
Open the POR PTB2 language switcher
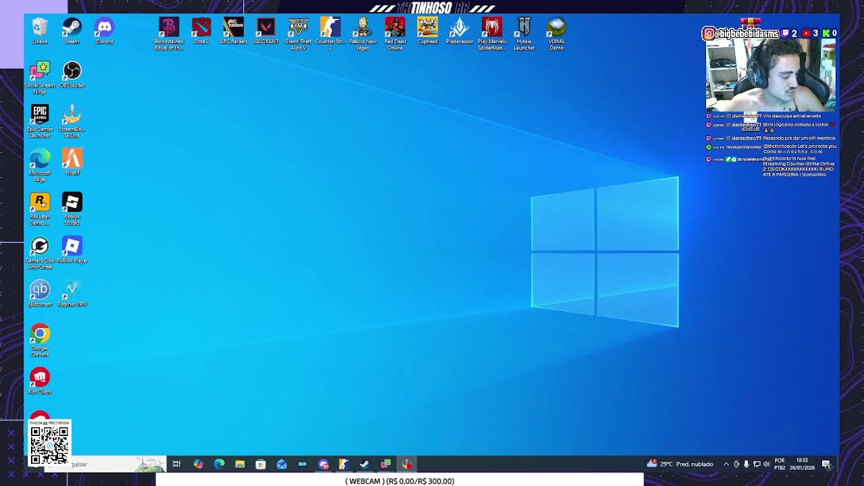[780, 464]
